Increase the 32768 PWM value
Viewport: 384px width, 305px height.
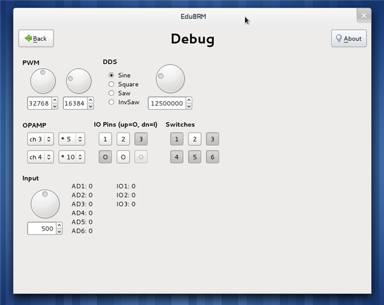coord(55,100)
